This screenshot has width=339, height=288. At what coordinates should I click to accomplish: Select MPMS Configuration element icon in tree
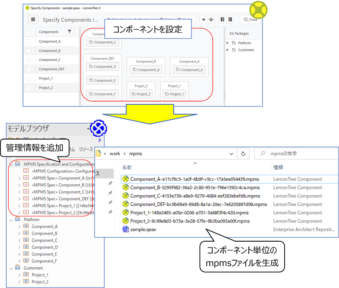pos(26,171)
